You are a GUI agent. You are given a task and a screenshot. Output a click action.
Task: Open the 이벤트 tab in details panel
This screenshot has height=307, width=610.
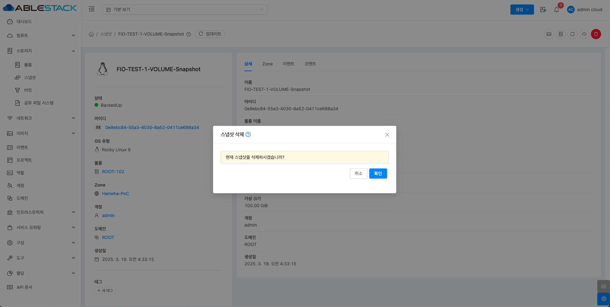288,64
